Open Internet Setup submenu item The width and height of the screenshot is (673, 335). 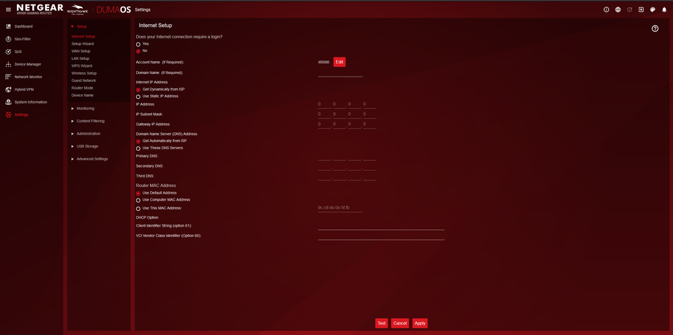[84, 36]
